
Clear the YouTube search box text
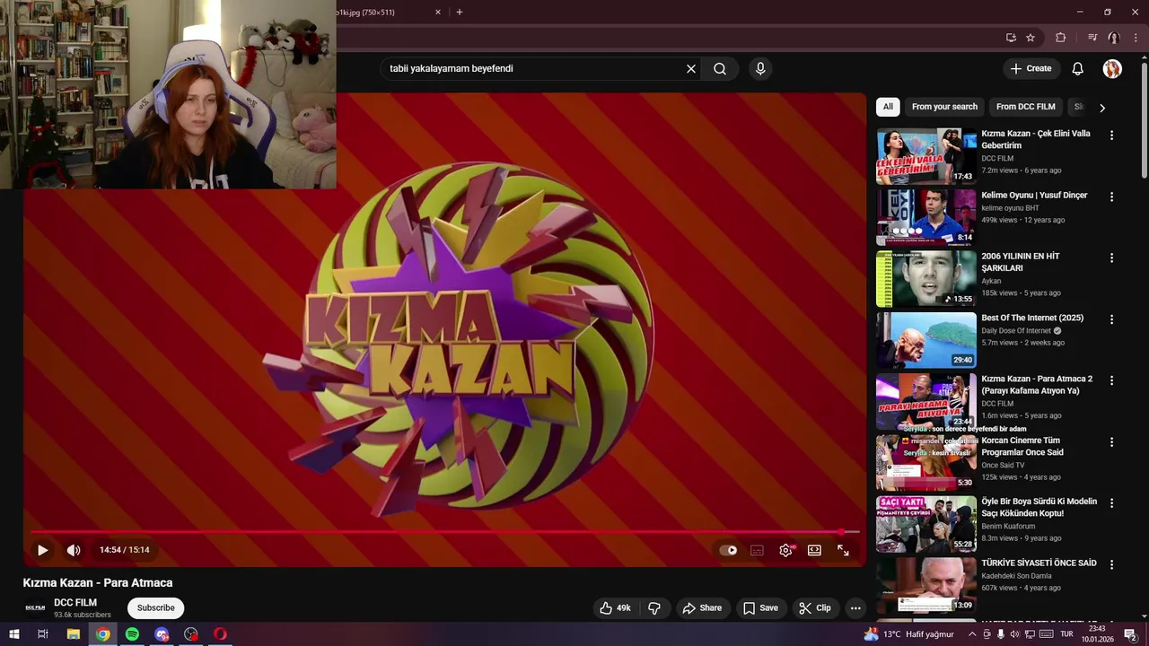pyautogui.click(x=691, y=68)
